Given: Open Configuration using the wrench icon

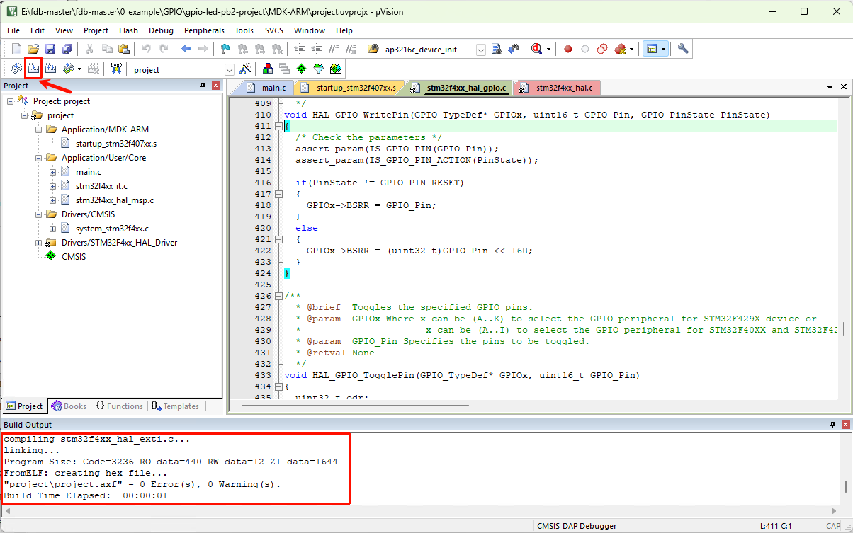Looking at the screenshot, I should [683, 49].
